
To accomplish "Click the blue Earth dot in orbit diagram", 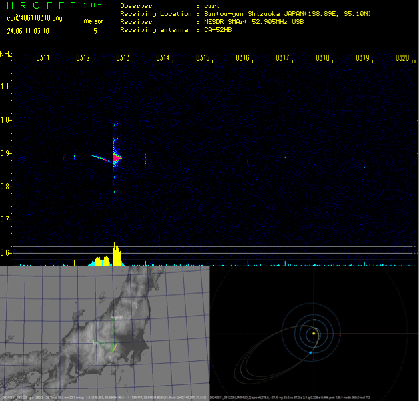I will pyautogui.click(x=310, y=352).
